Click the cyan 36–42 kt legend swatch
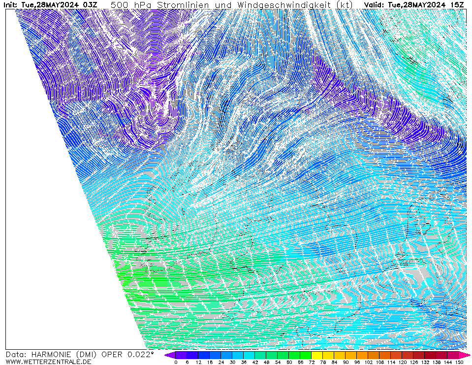472x365 pixels. click(249, 355)
